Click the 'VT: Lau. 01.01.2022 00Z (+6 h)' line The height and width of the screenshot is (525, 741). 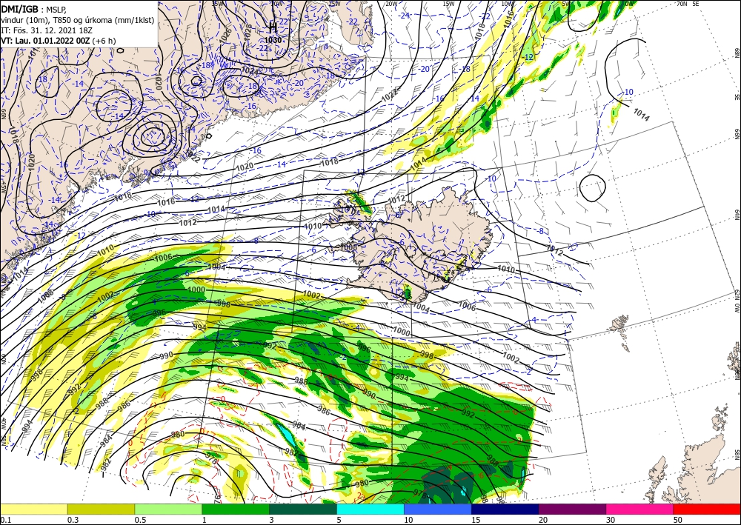[x=58, y=41]
